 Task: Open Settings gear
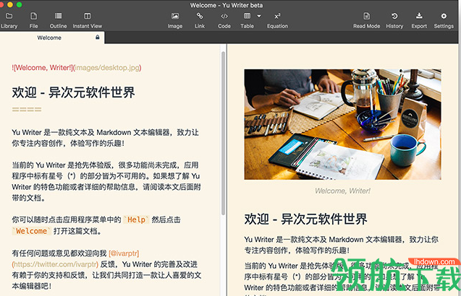(x=444, y=20)
